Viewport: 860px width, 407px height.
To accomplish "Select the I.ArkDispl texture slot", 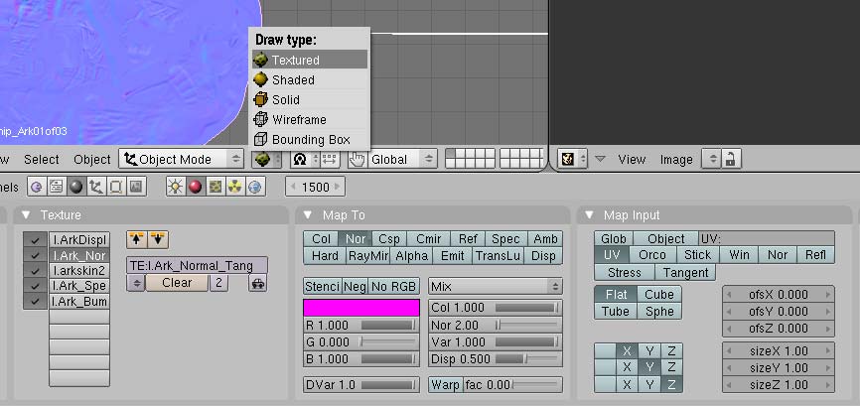I will pyautogui.click(x=79, y=239).
